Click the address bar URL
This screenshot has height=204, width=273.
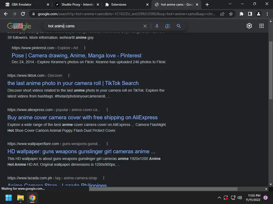point(126,14)
